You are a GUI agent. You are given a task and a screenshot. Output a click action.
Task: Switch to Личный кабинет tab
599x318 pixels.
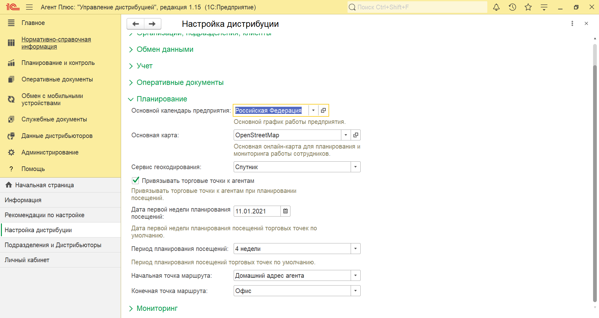click(x=60, y=260)
